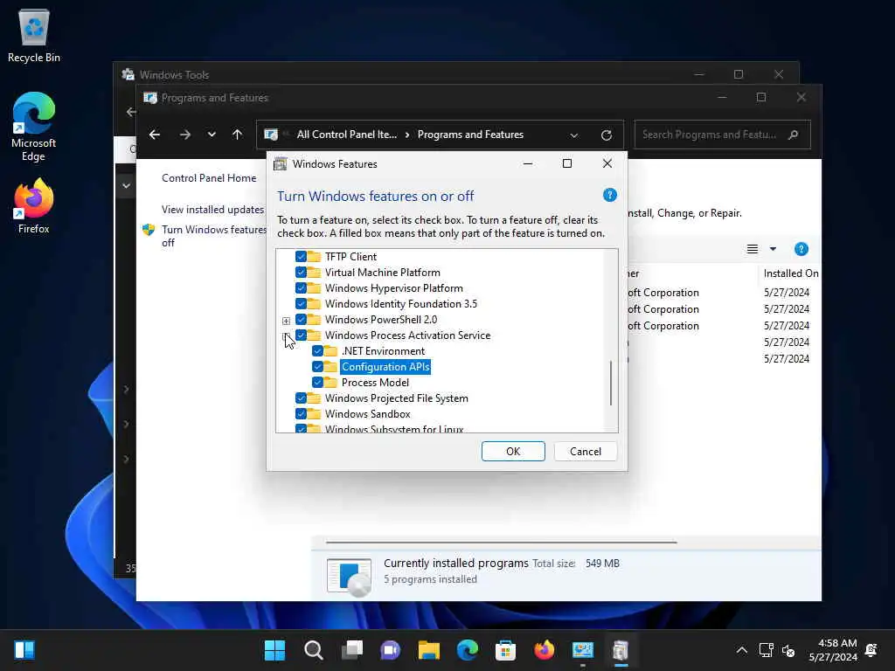Click the installed programs summary thumbnail
Image resolution: width=895 pixels, height=671 pixels.
349,577
